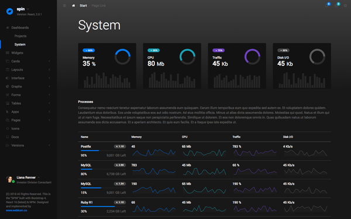Click the Graphs pie icon in sidebar
The width and height of the screenshot is (351, 219).
pyautogui.click(x=8, y=86)
